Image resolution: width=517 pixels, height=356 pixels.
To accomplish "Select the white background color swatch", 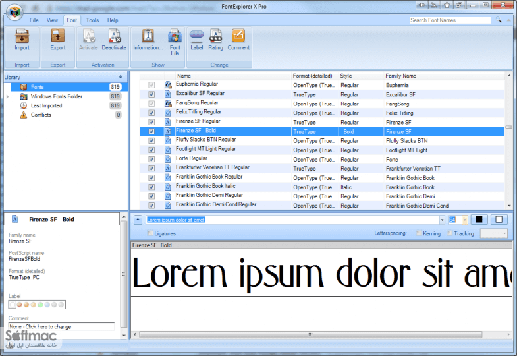I will 499,220.
